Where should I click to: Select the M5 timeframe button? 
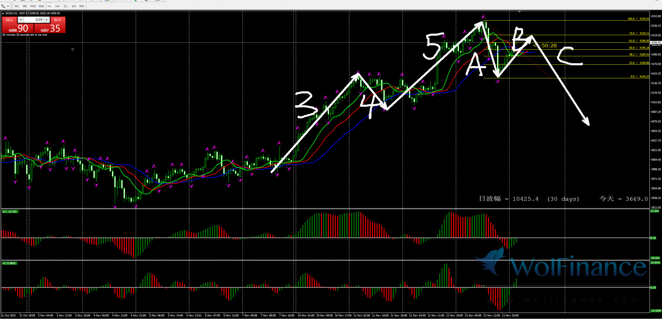click(x=25, y=6)
